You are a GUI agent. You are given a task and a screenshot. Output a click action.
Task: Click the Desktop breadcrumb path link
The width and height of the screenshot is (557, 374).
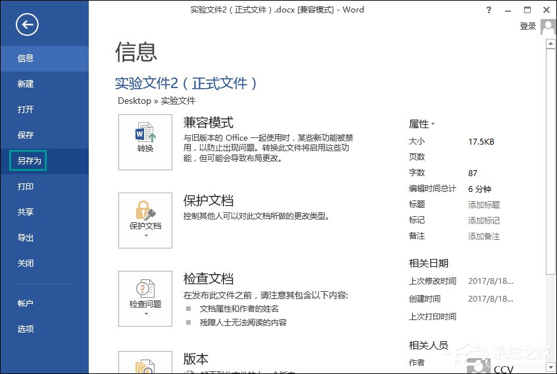pyautogui.click(x=134, y=101)
